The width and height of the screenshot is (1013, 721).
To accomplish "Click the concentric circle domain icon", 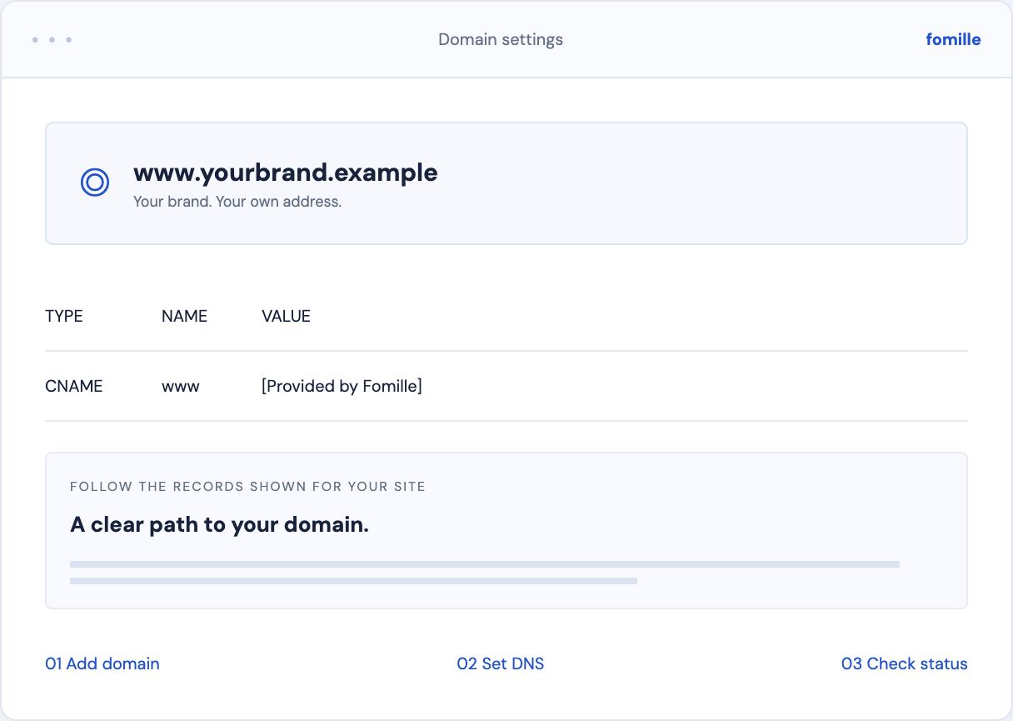I will point(95,183).
